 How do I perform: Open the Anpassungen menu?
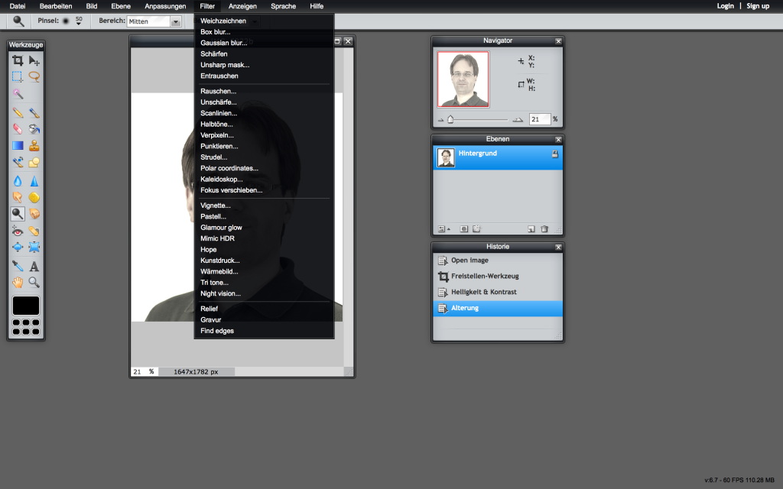click(165, 6)
